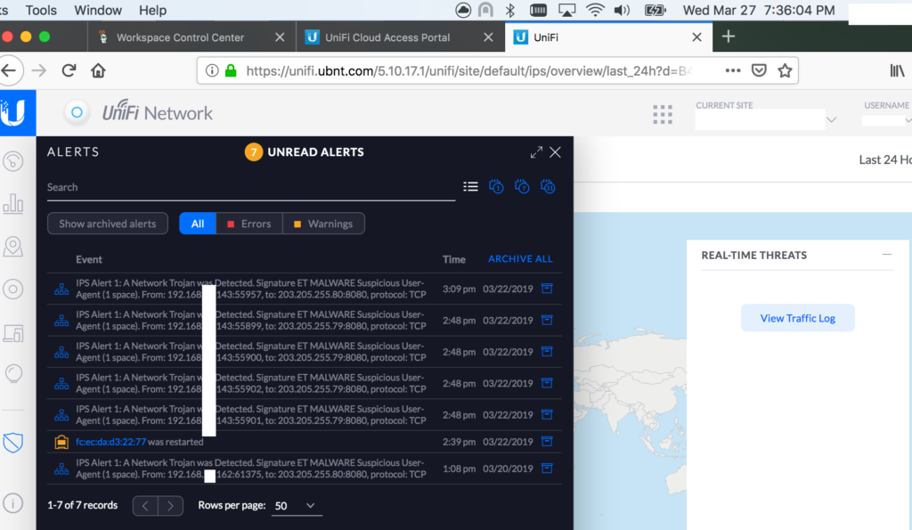Image resolution: width=912 pixels, height=530 pixels.
Task: Select the UniFi browser tab
Action: [608, 37]
